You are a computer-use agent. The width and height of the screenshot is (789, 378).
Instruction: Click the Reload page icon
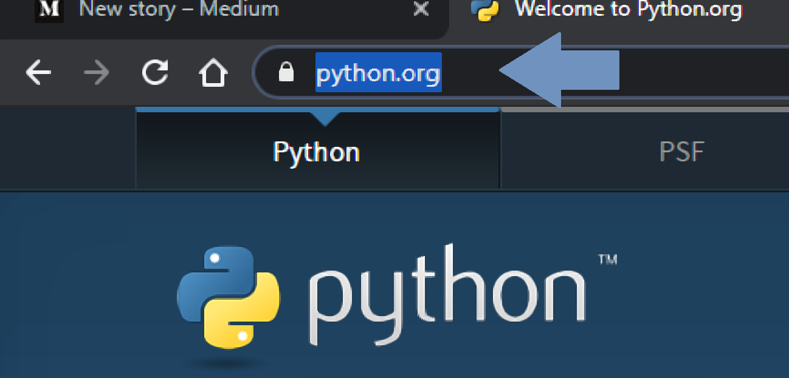pyautogui.click(x=155, y=72)
